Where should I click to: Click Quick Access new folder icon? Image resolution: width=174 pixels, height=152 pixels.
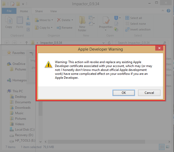tap(18, 4)
